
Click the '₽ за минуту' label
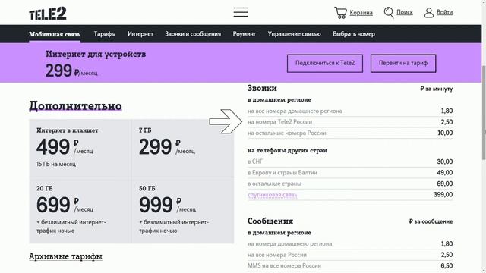(x=437, y=89)
